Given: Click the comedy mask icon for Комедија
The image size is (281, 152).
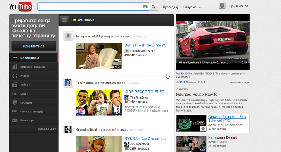Looking at the screenshot, I should [x=15, y=102].
